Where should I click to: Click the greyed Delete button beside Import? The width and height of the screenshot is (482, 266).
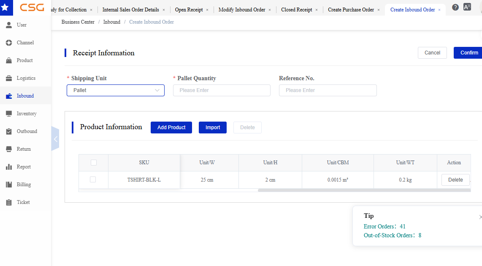coord(247,128)
